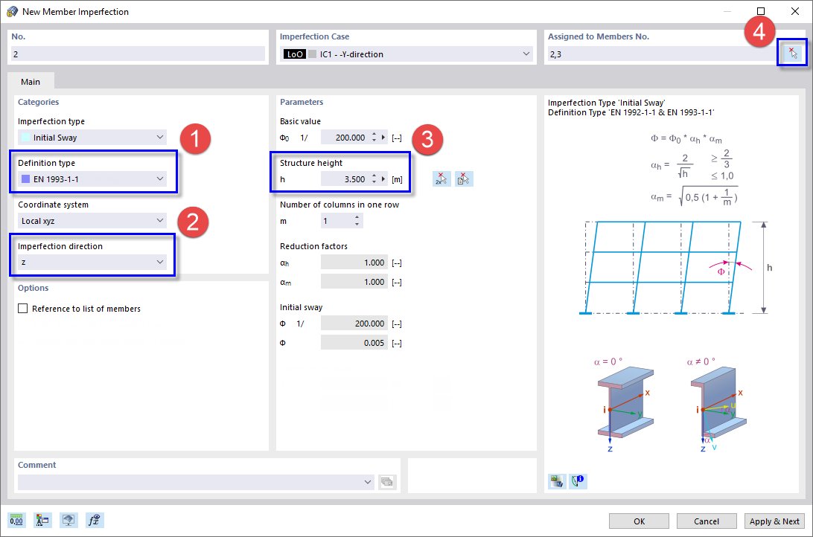Image resolution: width=813 pixels, height=537 pixels.
Task: Click the reduction factor αm value 1.000
Action: point(354,282)
